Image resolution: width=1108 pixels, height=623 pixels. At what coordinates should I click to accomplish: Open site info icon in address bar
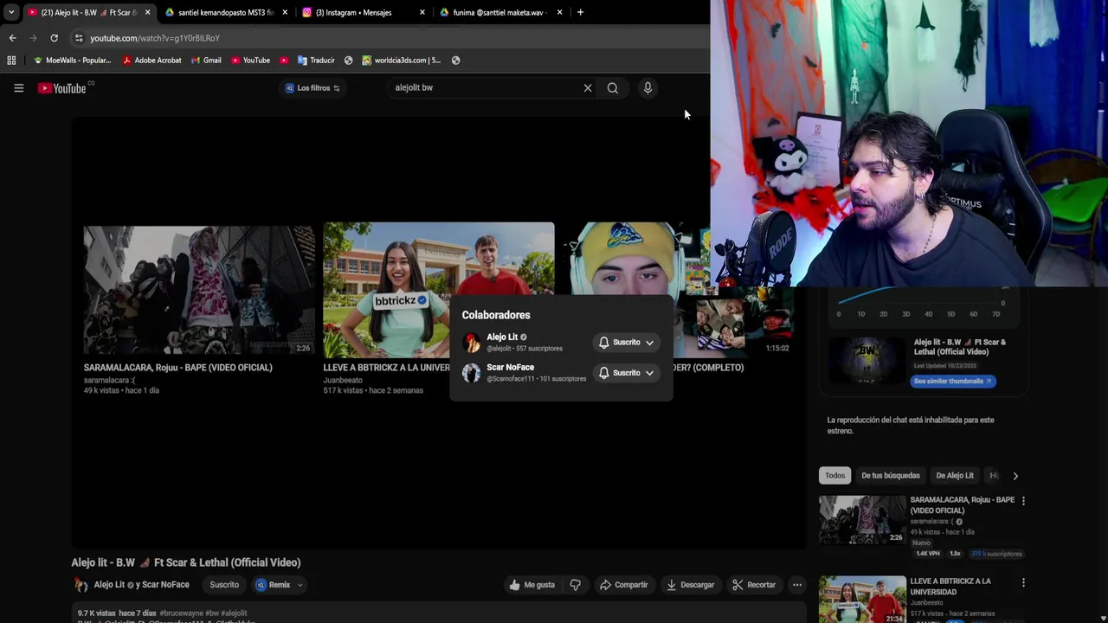[79, 38]
